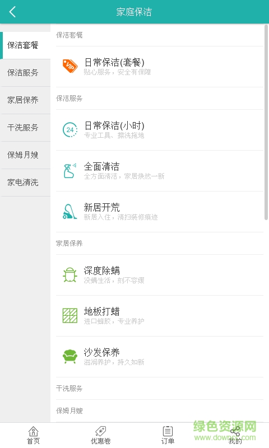Open the 优惠卷 coupon tab

coord(101,435)
